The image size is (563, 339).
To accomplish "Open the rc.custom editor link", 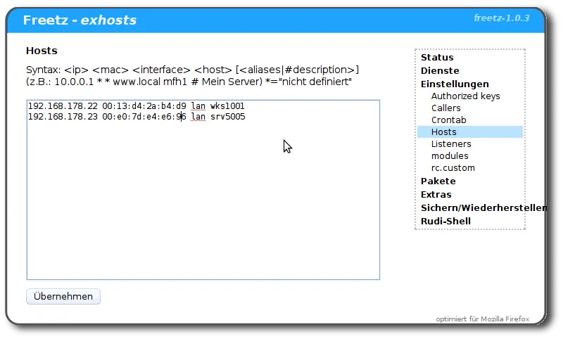I will tap(453, 168).
